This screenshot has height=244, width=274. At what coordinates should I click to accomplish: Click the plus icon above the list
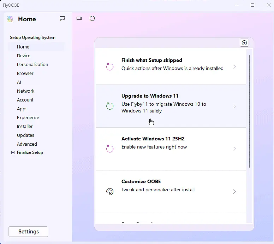tap(244, 43)
